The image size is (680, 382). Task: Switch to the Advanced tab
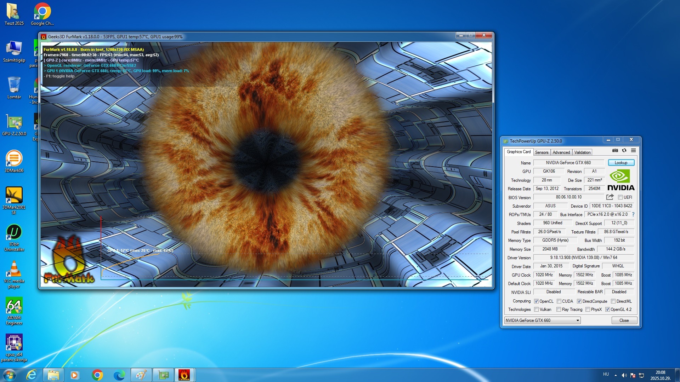pyautogui.click(x=561, y=152)
